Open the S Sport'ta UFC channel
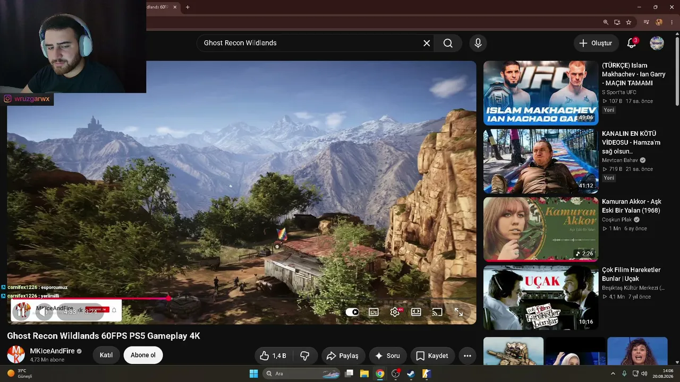Image resolution: width=680 pixels, height=382 pixels. 619,92
